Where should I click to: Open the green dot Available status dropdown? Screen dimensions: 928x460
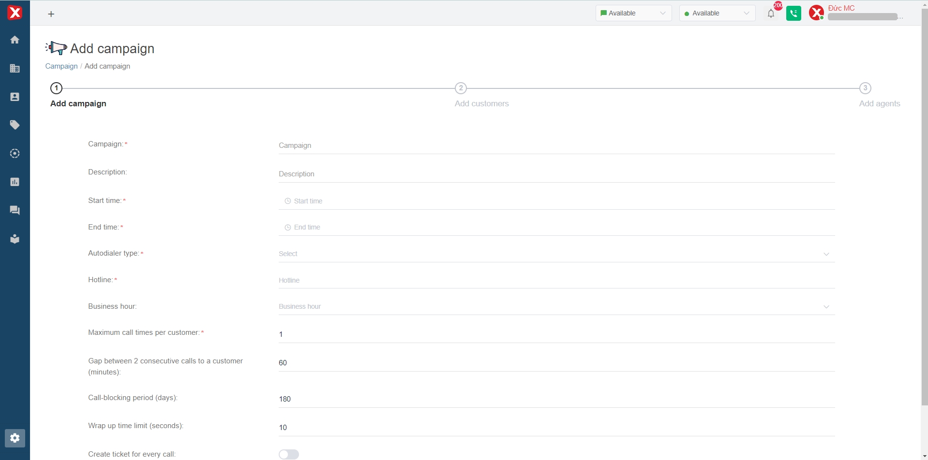pyautogui.click(x=717, y=13)
